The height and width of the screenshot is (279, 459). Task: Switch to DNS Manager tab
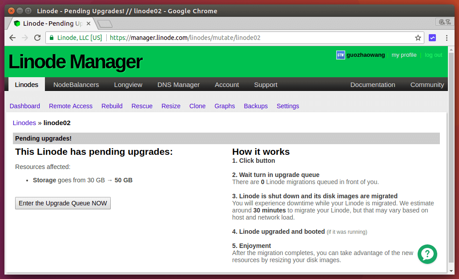pyautogui.click(x=178, y=85)
